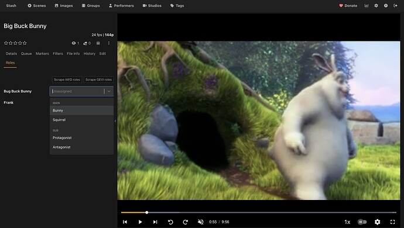
Task: Skip to the next scene
Action: coord(155,222)
